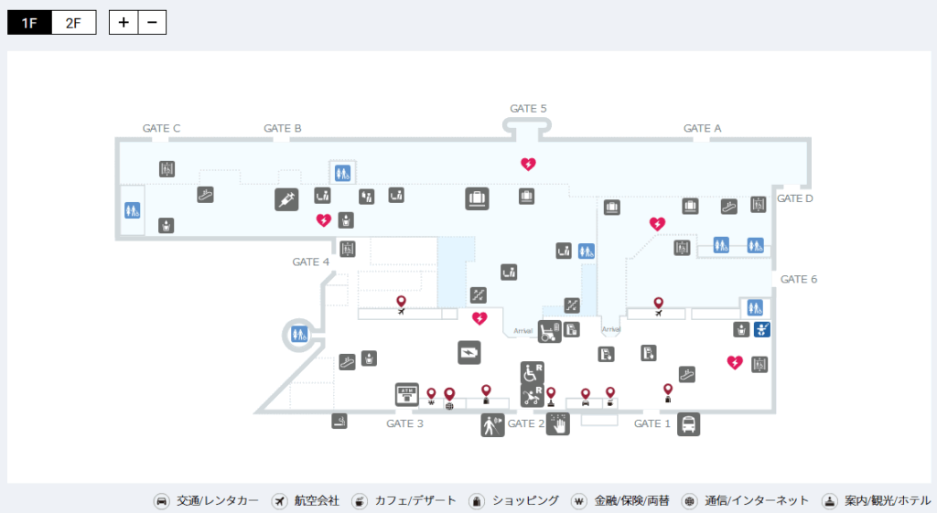Click the circular restroom icon near Gate 4

(297, 335)
